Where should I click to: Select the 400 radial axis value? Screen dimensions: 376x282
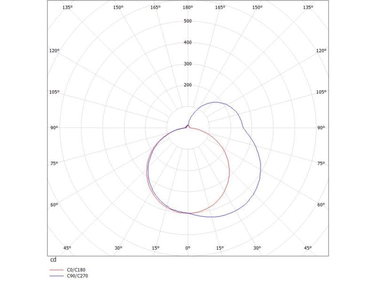click(x=188, y=43)
